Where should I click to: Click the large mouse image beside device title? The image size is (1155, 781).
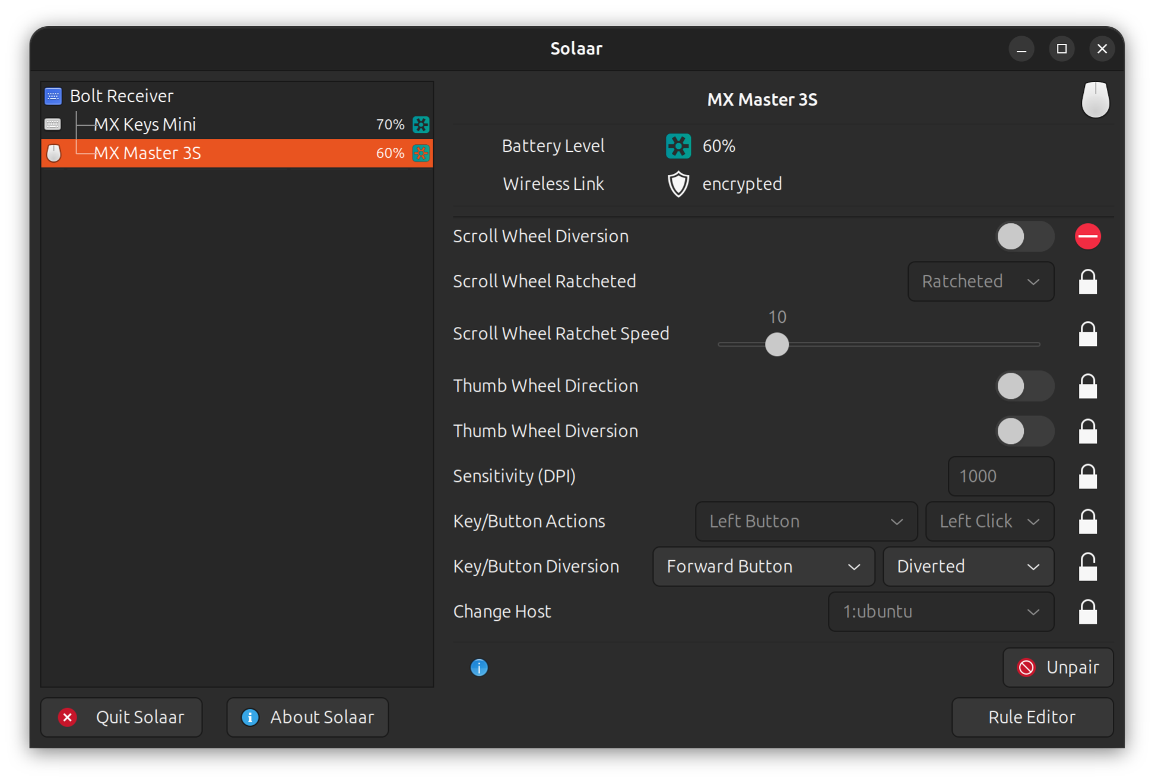(1095, 99)
